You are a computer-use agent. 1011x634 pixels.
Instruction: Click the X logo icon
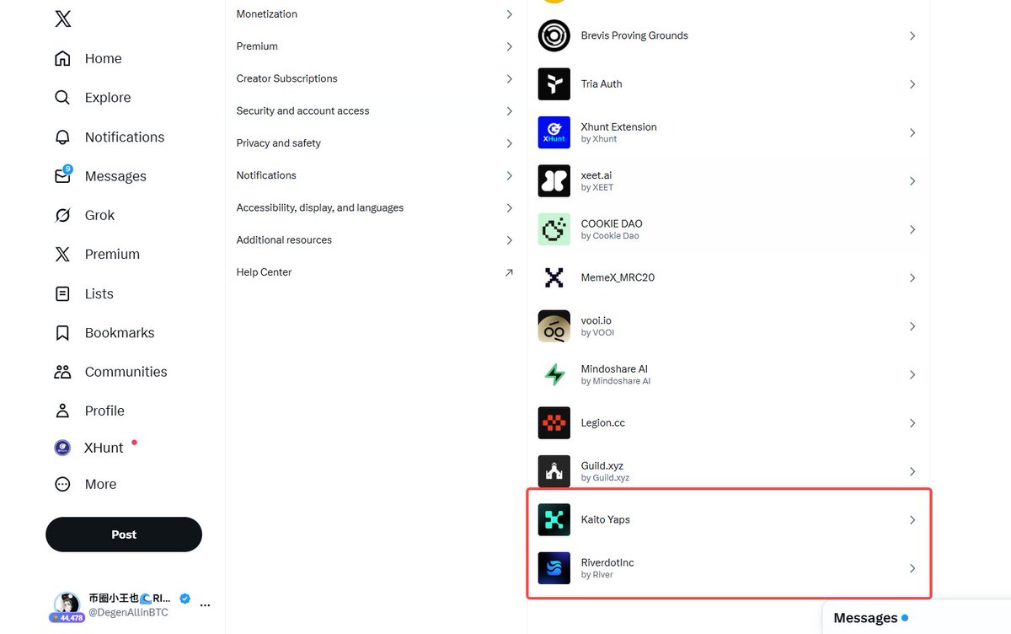[62, 19]
